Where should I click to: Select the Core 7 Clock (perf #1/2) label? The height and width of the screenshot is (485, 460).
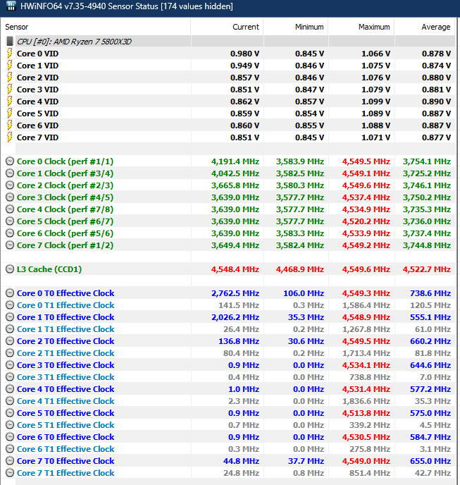click(x=65, y=245)
